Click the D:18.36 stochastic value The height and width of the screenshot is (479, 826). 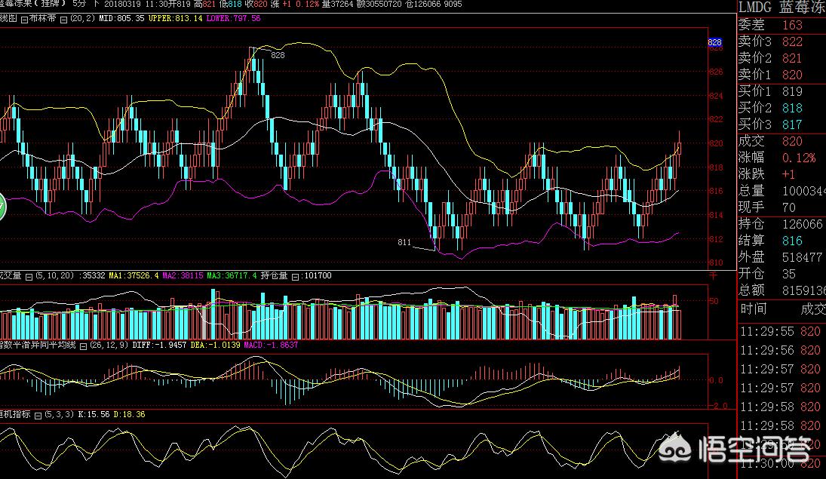click(129, 415)
